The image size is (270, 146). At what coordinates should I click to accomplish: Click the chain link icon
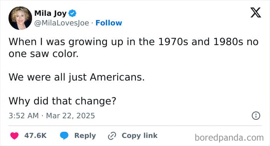tap(112, 136)
